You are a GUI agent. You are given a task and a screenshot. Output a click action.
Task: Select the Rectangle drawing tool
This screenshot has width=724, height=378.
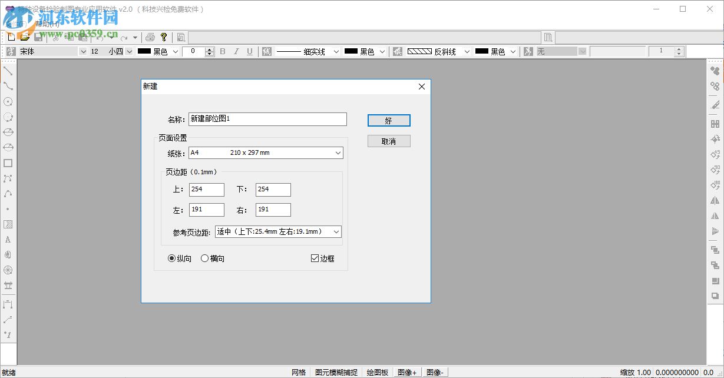click(7, 163)
